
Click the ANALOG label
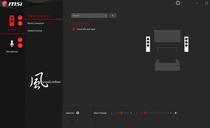click(x=70, y=113)
